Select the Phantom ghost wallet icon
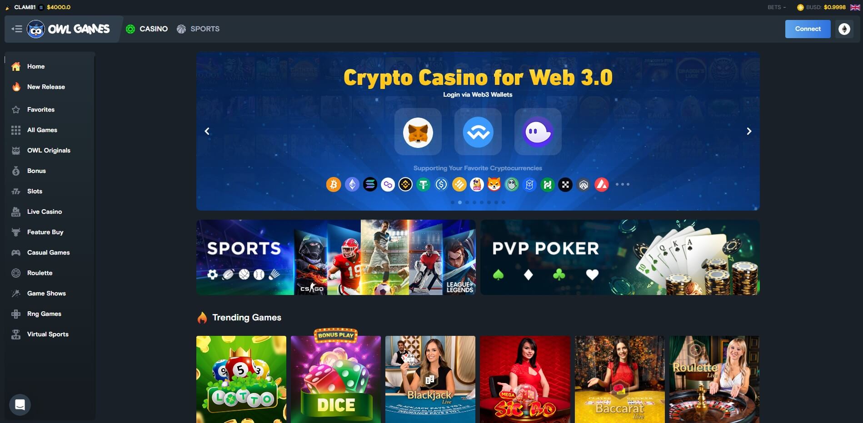Screen dimensions: 863x423 pyautogui.click(x=538, y=132)
